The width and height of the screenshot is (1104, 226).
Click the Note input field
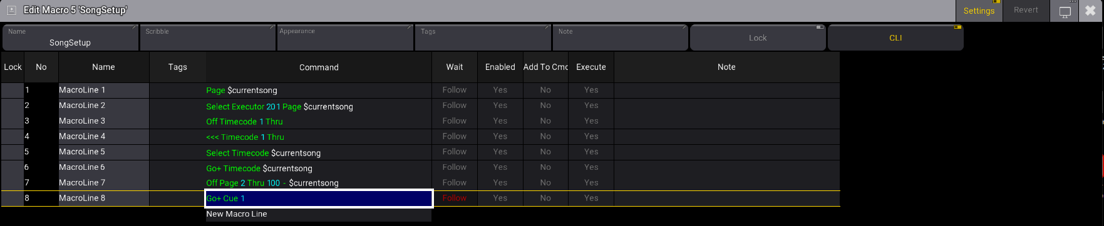coord(620,37)
